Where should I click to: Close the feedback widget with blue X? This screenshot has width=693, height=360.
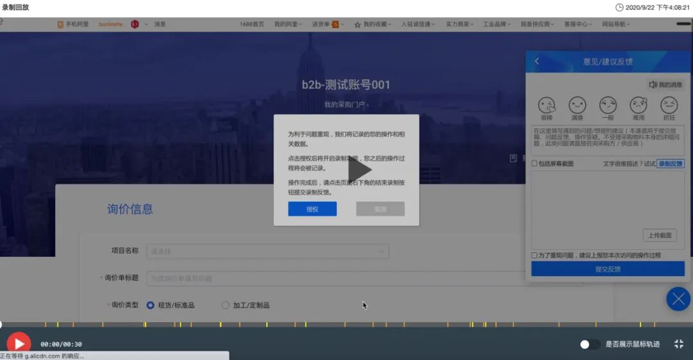[x=678, y=299]
